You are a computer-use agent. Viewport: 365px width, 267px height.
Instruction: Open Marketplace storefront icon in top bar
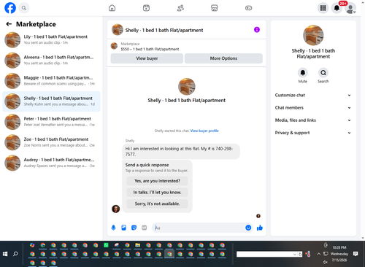pyautogui.click(x=215, y=8)
